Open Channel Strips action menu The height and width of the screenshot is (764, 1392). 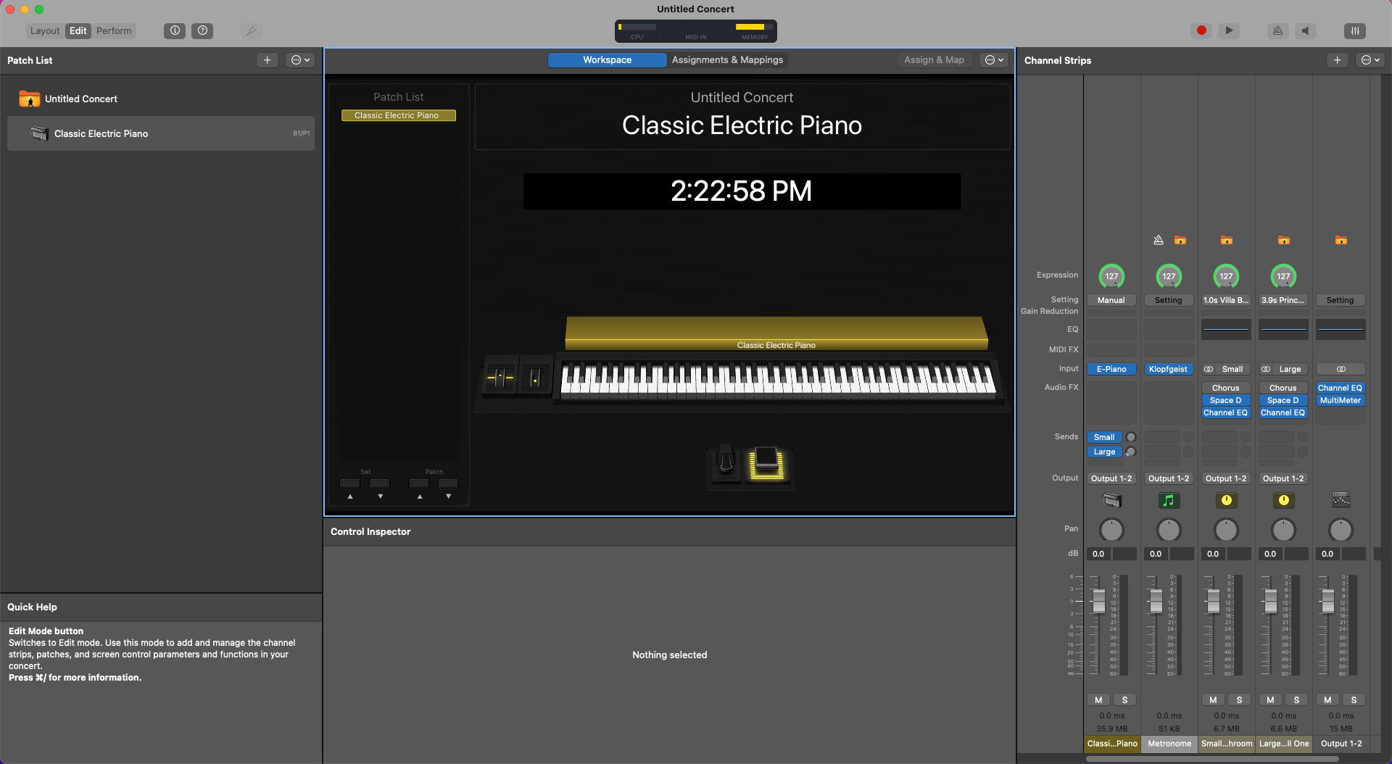tap(1370, 60)
